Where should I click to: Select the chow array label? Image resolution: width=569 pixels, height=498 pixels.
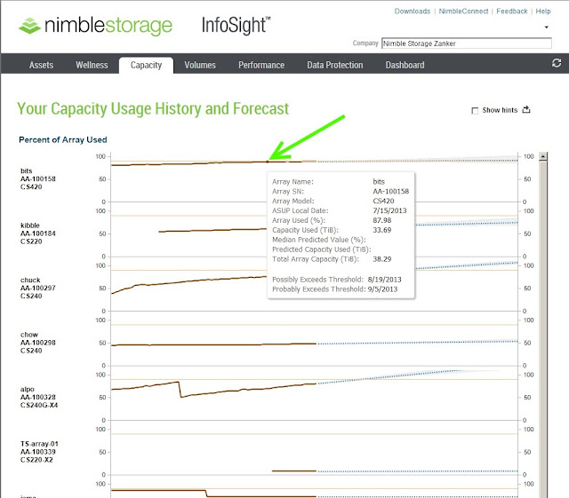38,343
